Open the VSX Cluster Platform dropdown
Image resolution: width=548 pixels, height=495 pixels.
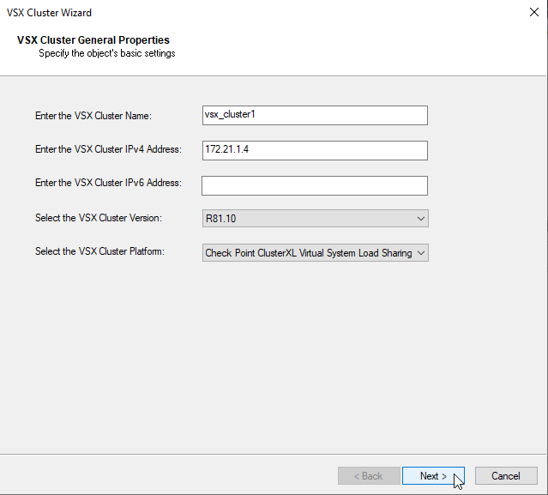click(316, 253)
